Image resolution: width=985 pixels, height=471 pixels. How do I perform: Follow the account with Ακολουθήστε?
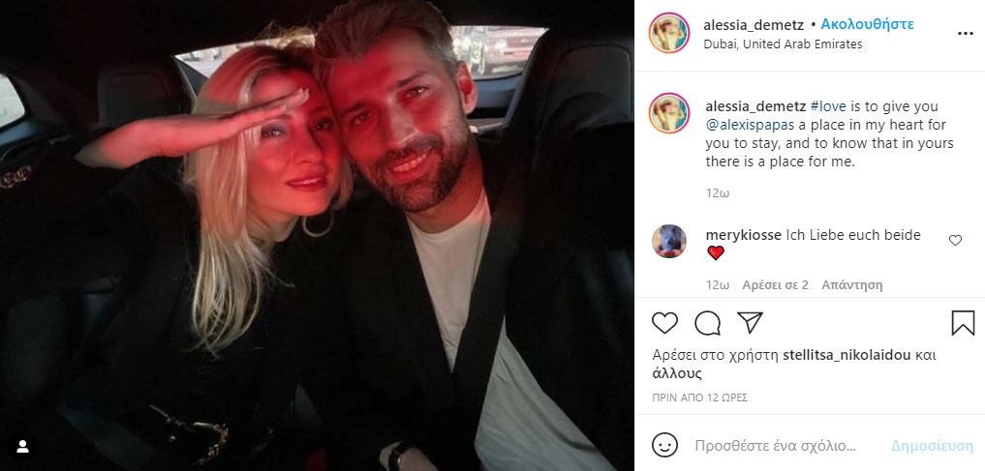(867, 24)
